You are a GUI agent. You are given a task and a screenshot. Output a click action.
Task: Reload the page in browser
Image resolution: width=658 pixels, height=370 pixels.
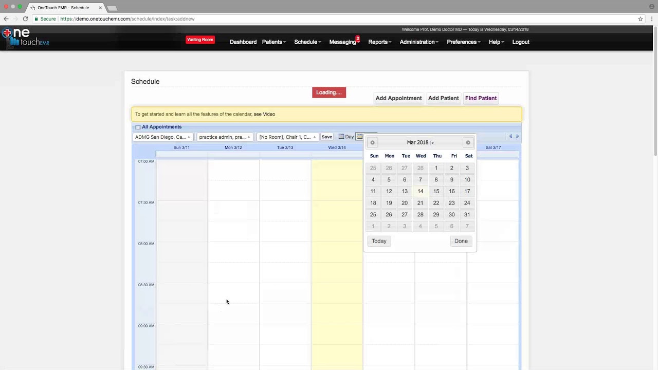coord(25,19)
